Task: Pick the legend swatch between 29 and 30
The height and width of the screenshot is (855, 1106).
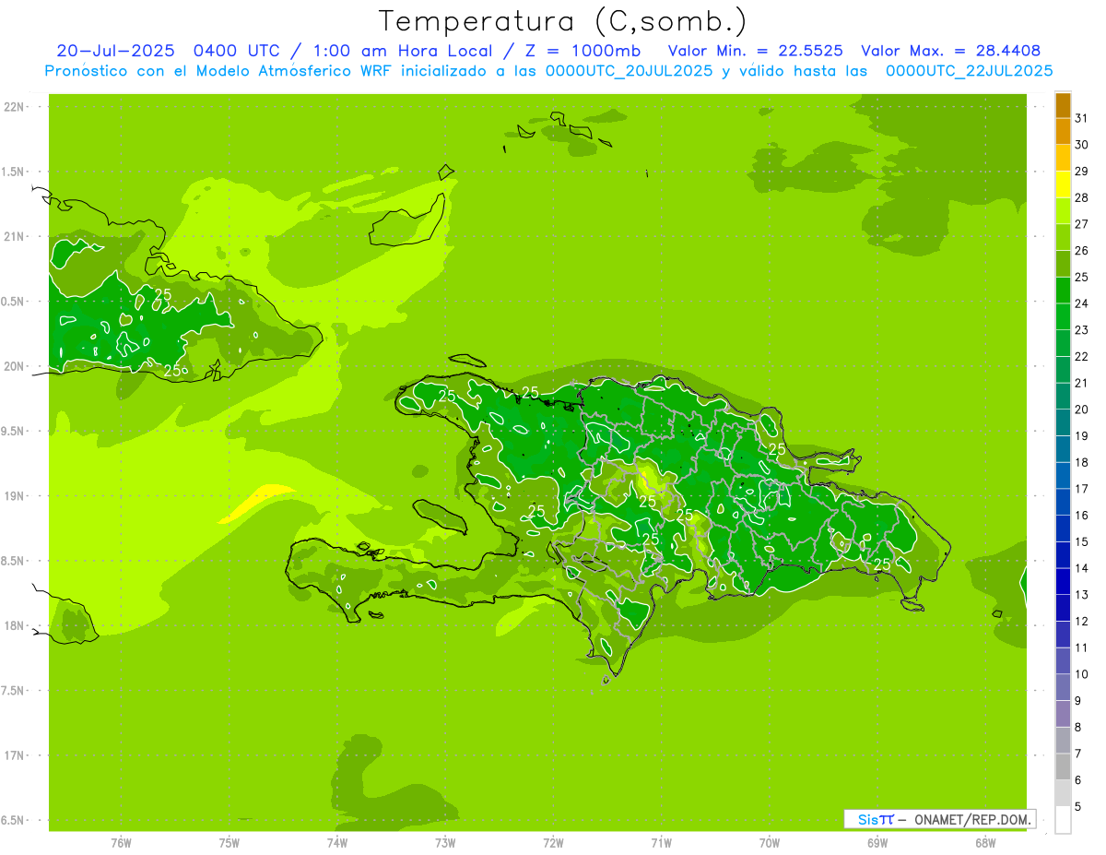Action: pos(1063,158)
